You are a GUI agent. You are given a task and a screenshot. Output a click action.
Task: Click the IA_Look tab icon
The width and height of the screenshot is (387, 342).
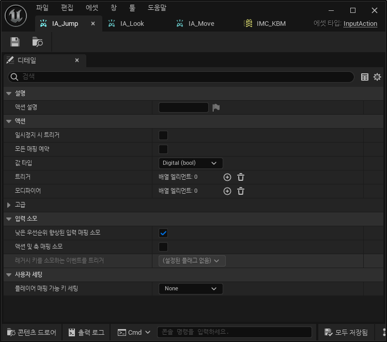112,23
